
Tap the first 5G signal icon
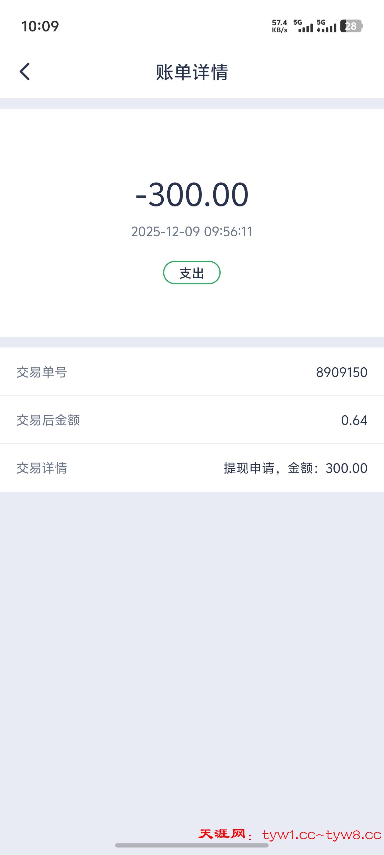303,26
